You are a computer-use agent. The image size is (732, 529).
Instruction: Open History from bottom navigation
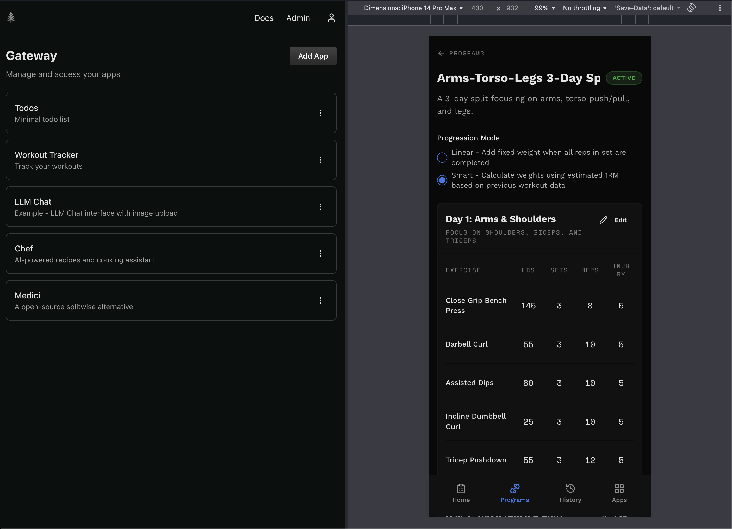coord(570,493)
